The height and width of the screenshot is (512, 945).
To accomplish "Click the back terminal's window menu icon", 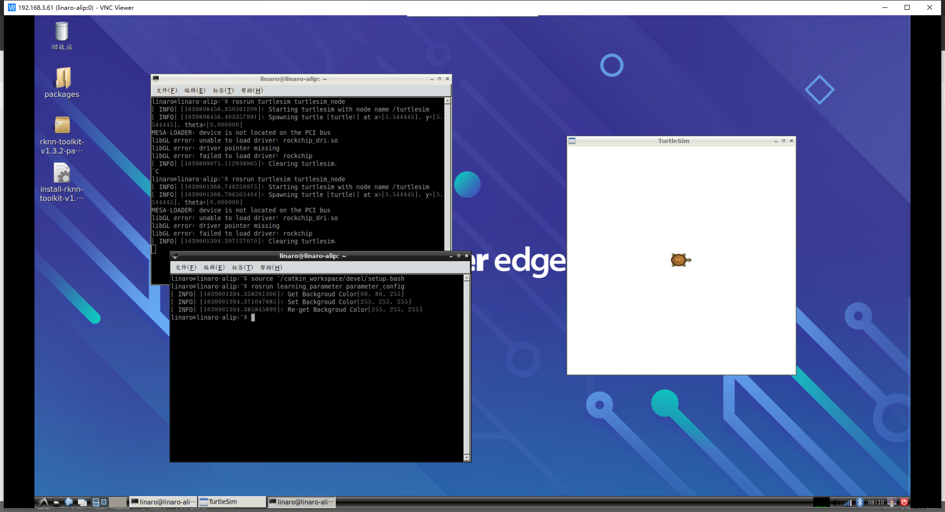I will pyautogui.click(x=156, y=78).
